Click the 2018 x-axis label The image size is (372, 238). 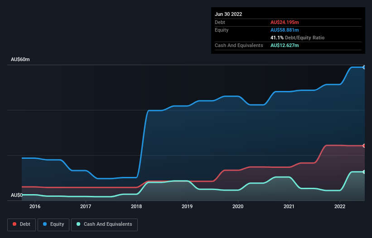pyautogui.click(x=136, y=206)
